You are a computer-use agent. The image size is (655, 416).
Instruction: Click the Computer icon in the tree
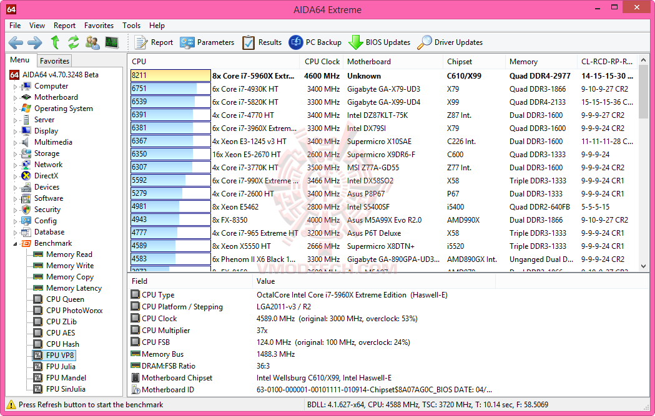tap(26, 86)
